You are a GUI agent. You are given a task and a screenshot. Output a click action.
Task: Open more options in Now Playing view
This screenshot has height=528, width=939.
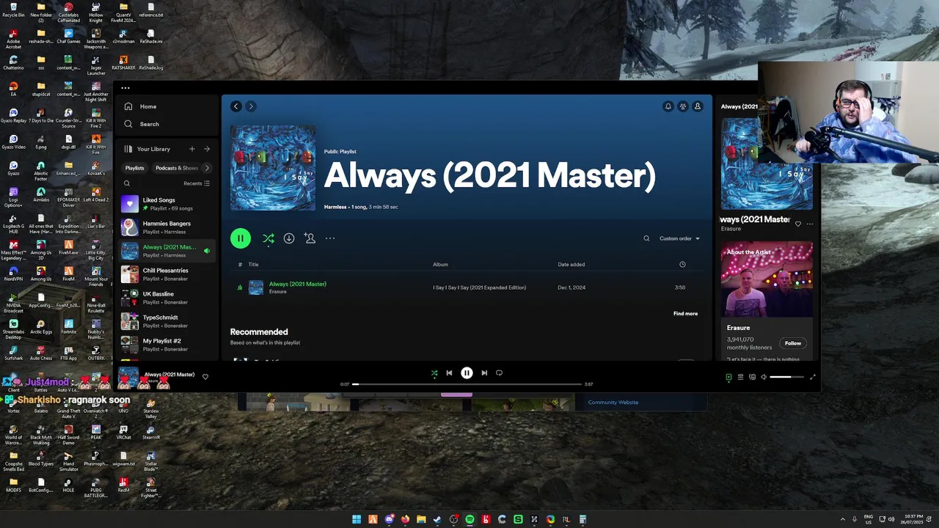[810, 224]
